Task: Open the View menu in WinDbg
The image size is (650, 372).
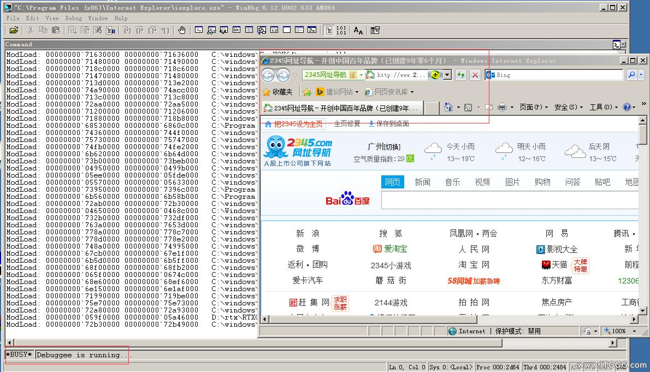Action: [52, 18]
